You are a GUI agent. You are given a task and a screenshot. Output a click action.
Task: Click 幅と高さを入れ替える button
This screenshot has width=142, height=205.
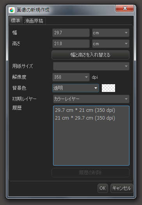[x=91, y=55]
